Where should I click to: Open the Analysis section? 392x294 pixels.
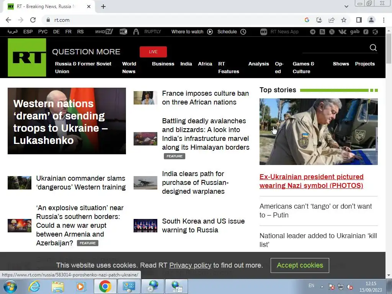pos(258,64)
